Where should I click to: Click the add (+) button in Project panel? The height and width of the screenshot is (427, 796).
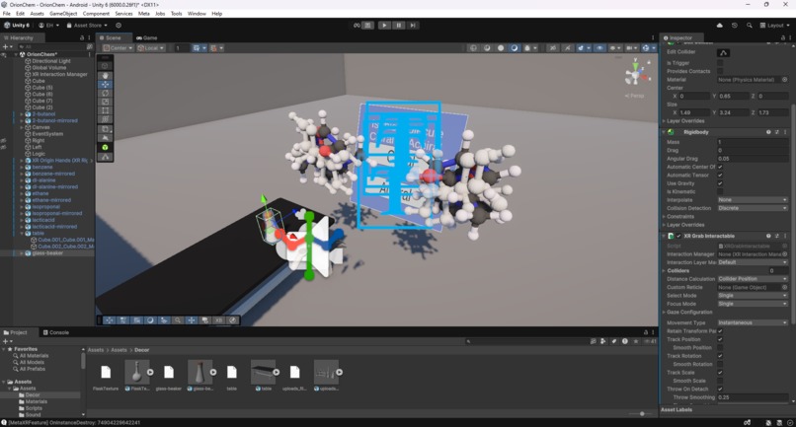pos(5,341)
